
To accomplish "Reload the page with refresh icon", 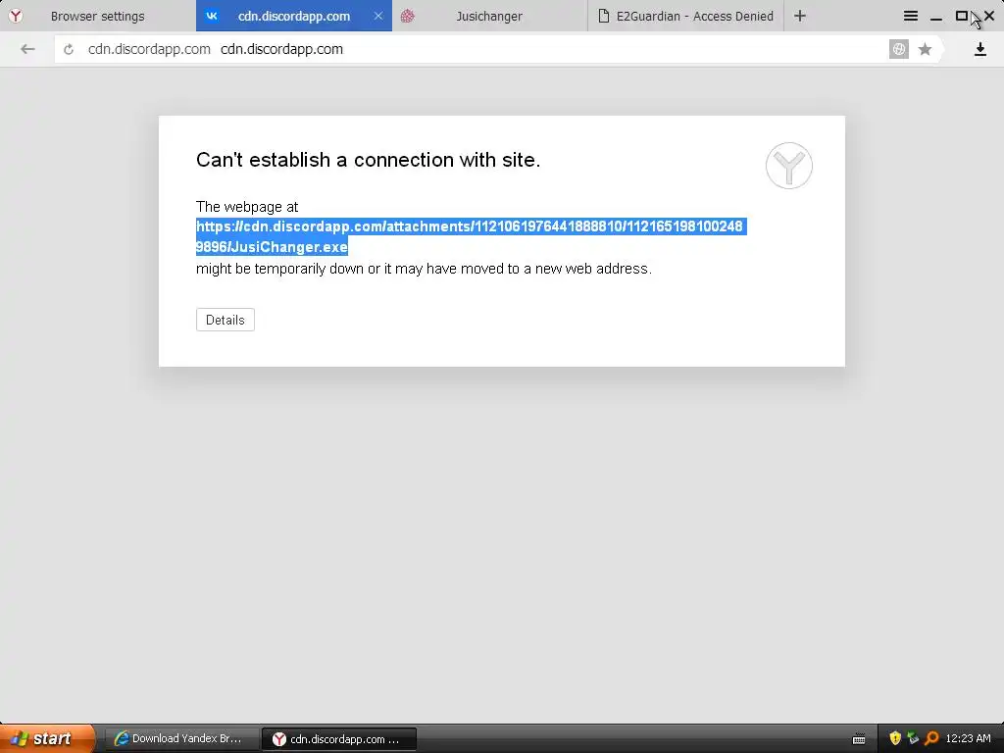I will tap(69, 49).
